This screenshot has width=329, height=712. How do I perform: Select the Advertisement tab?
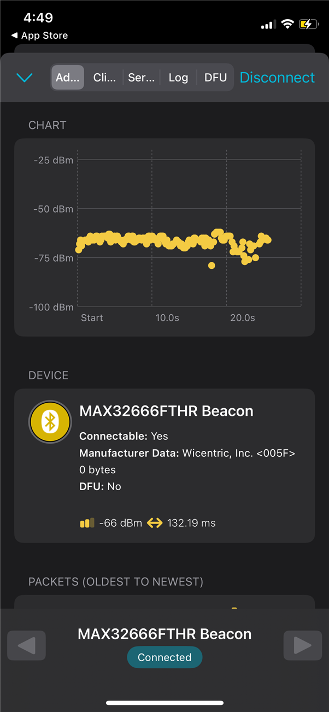(68, 78)
